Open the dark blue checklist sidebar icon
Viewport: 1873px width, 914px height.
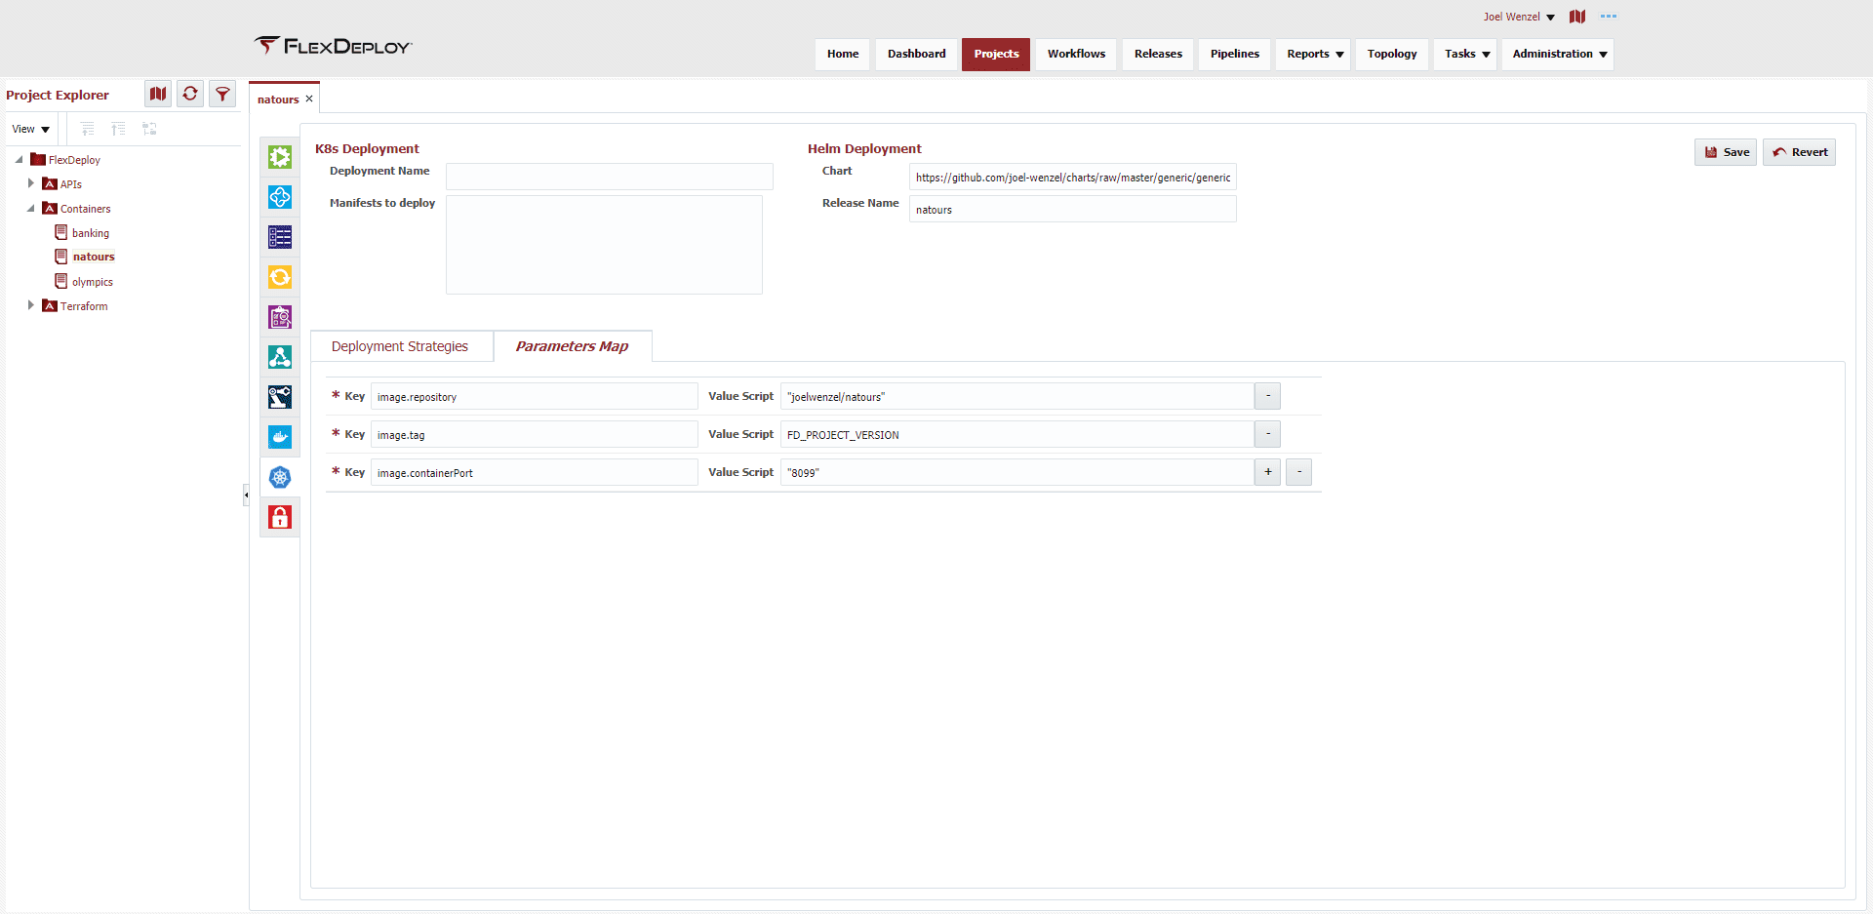[280, 237]
